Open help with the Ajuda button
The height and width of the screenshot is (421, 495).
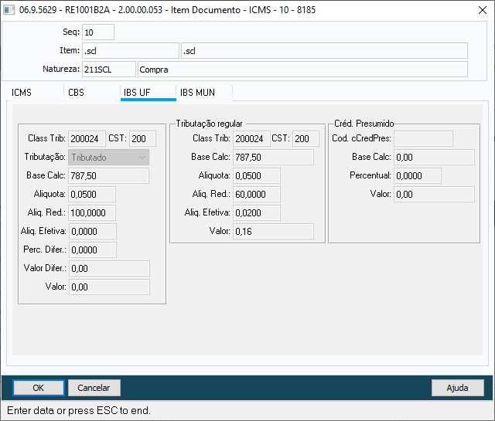tap(457, 388)
